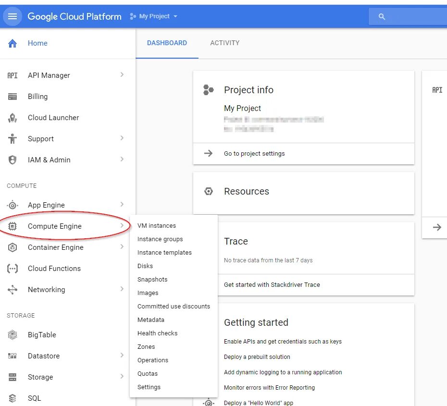Image resolution: width=447 pixels, height=406 pixels.
Task: Click Deploy a "Hello World" app link
Action: click(259, 403)
